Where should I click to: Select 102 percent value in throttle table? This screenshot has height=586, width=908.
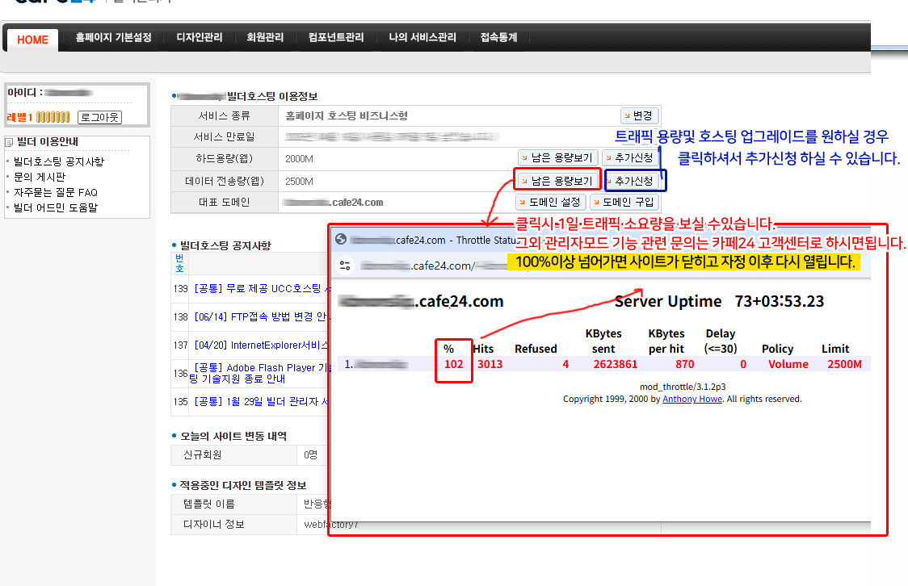(453, 365)
